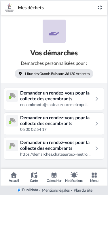Open the Notifications bell icon
This screenshot has width=108, height=234.
pyautogui.click(x=74, y=175)
